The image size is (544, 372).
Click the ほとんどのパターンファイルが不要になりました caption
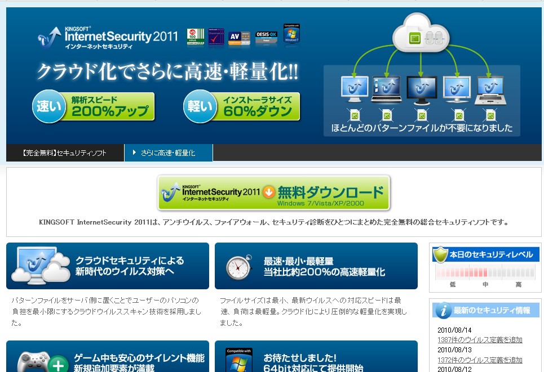(x=422, y=128)
